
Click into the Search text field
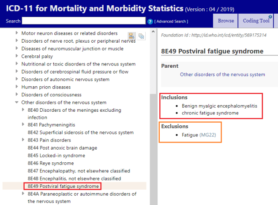[84, 21]
